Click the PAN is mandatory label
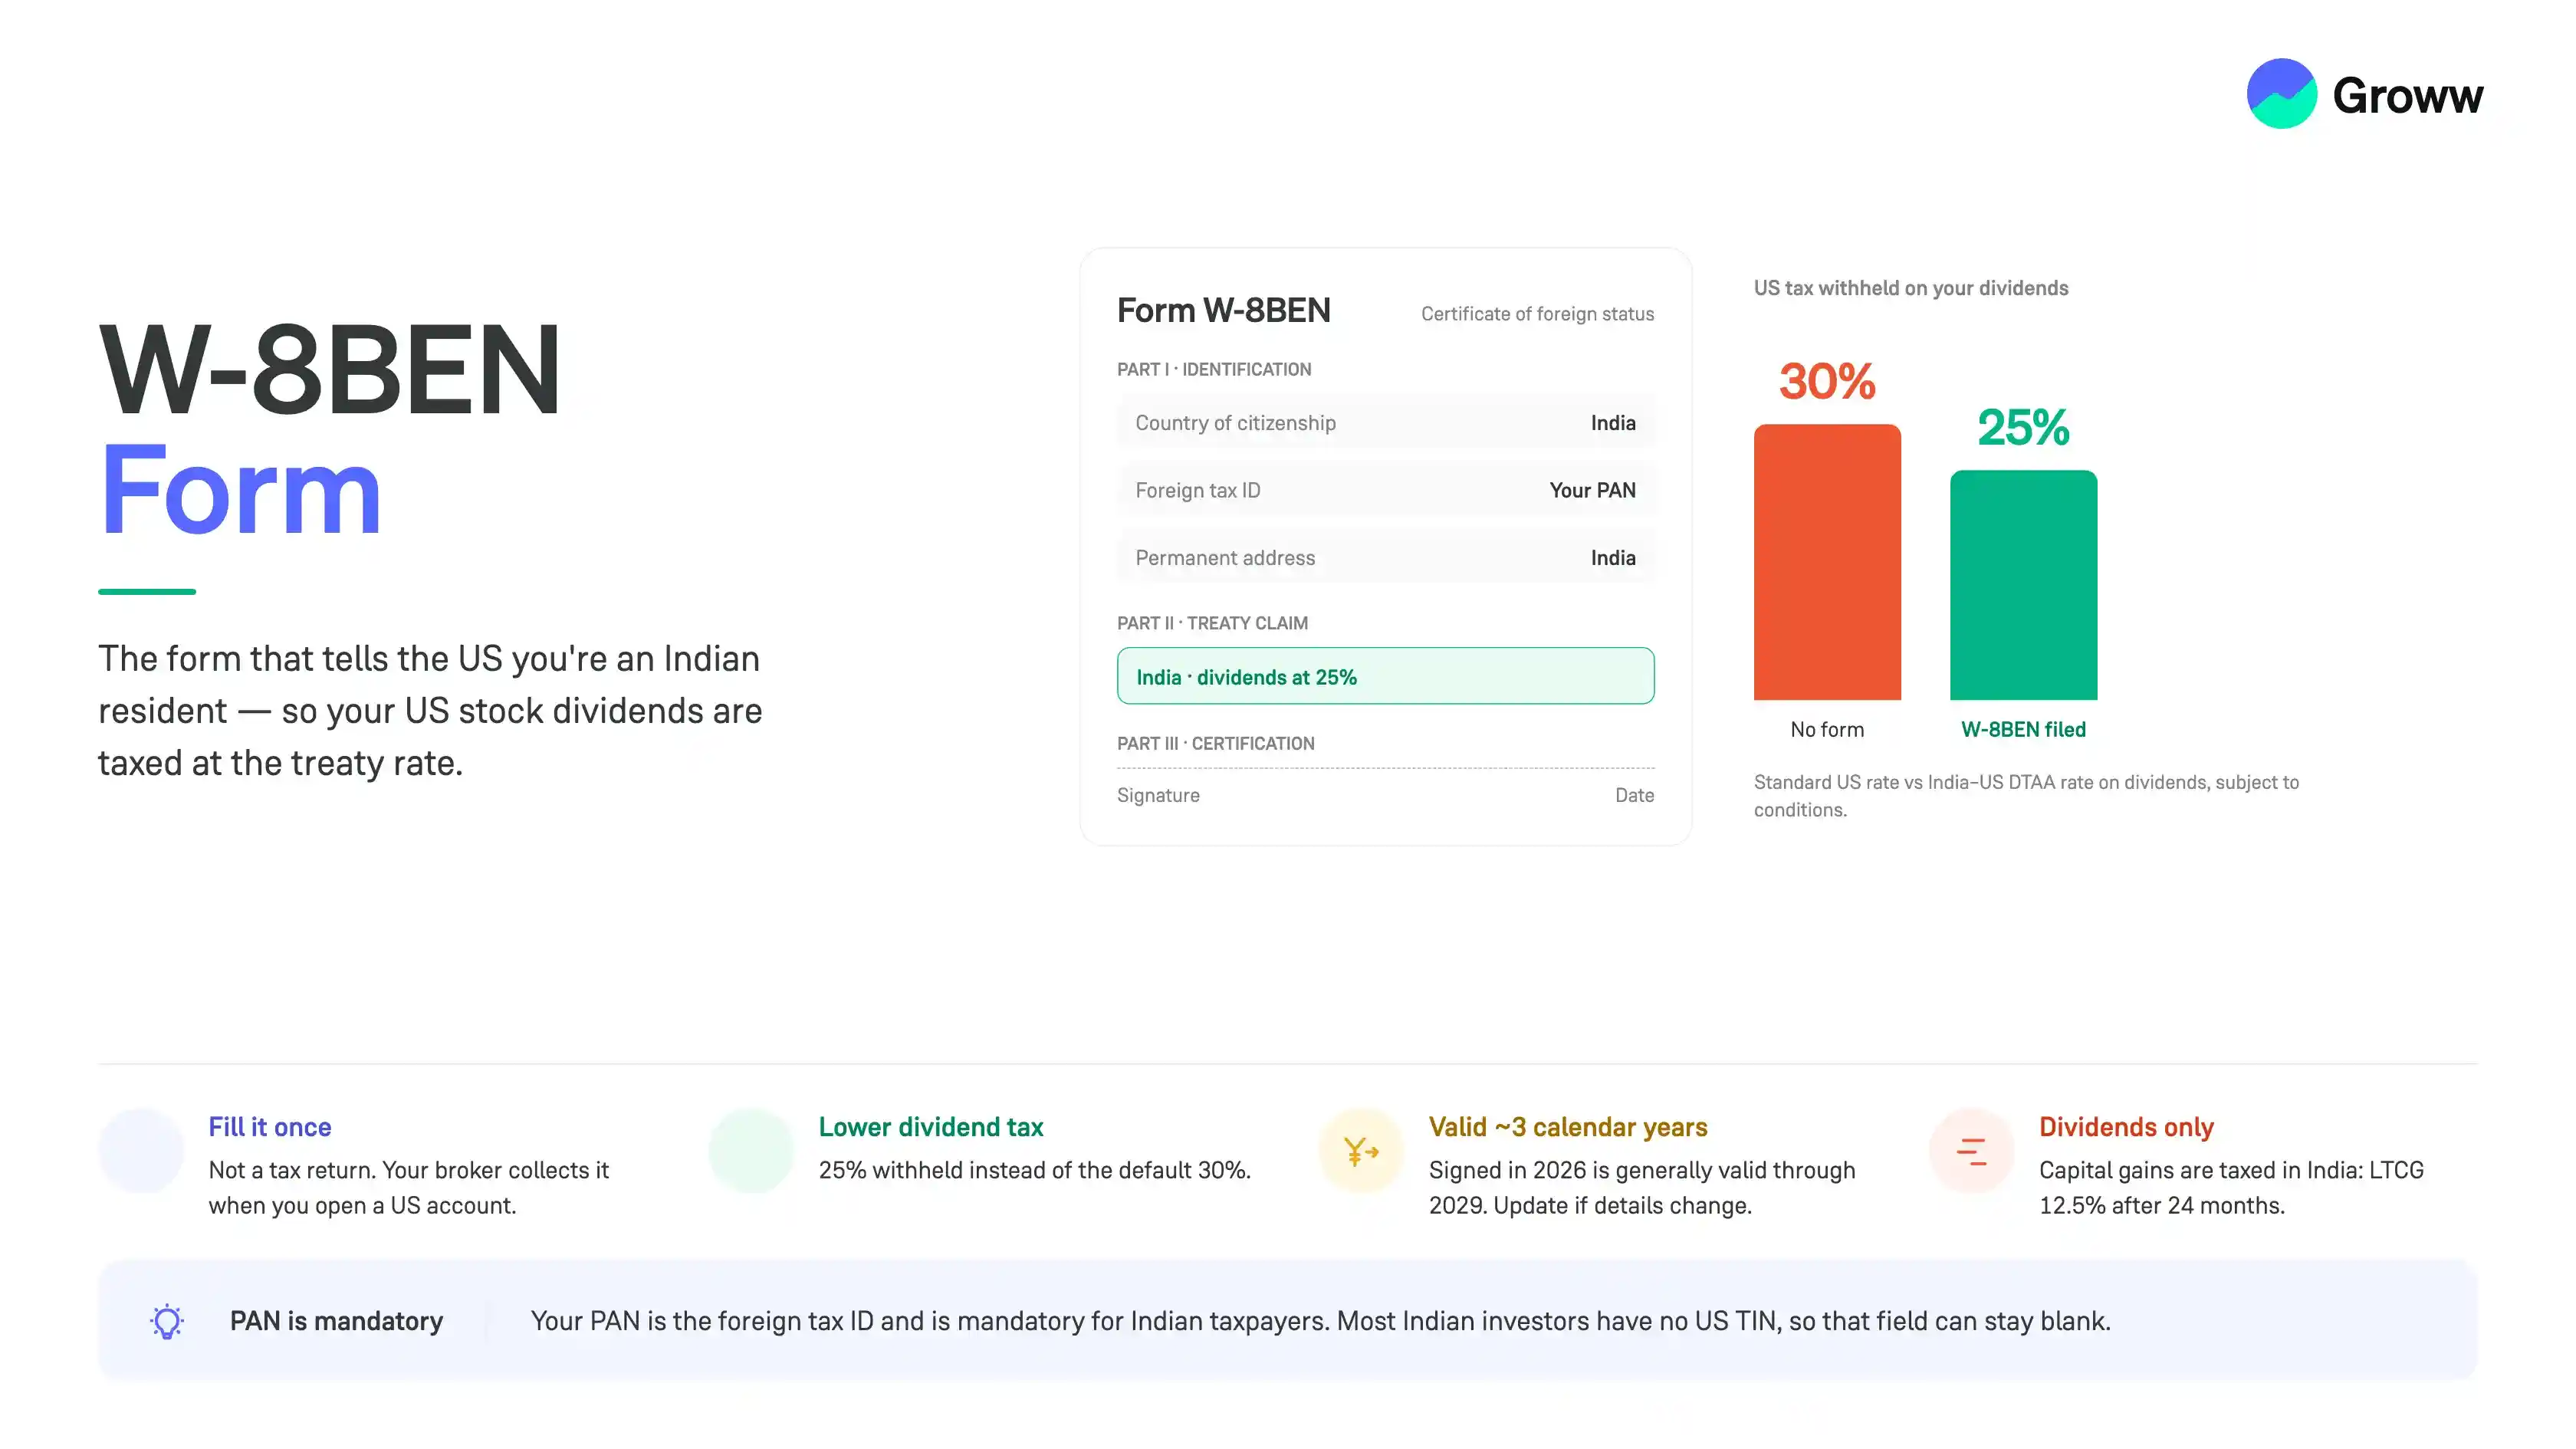Image resolution: width=2576 pixels, height=1449 pixels. click(336, 1321)
